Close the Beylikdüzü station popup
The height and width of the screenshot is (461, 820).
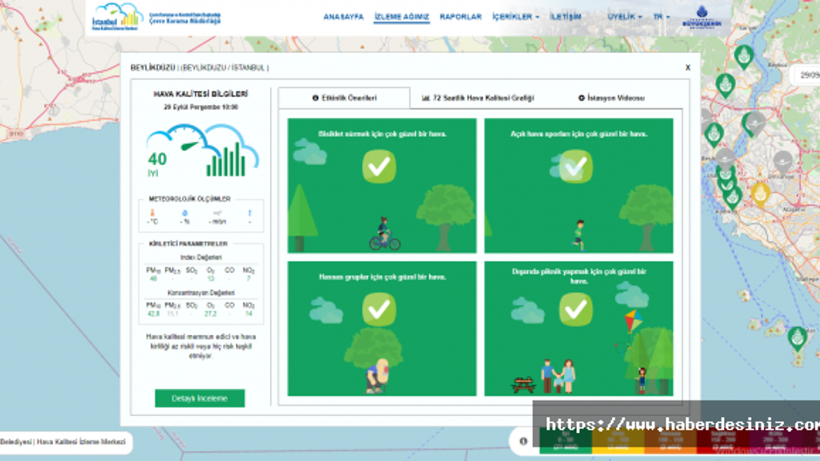click(687, 67)
